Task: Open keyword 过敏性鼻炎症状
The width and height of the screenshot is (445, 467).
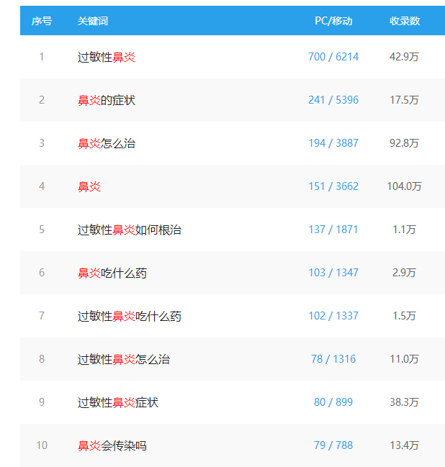Action: 118,402
